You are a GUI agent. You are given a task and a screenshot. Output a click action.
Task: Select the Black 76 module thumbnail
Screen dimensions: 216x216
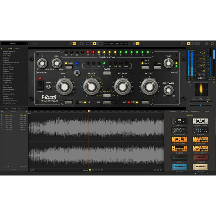pyautogui.click(x=179, y=122)
